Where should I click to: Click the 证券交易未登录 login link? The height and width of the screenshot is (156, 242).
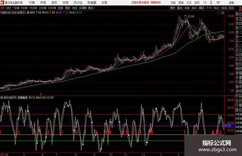point(140,3)
